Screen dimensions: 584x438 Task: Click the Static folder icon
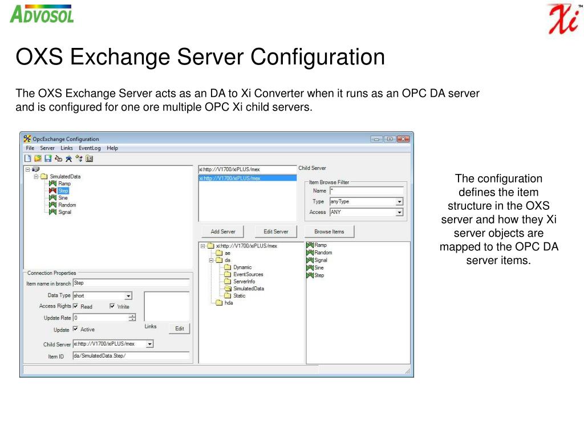point(228,295)
